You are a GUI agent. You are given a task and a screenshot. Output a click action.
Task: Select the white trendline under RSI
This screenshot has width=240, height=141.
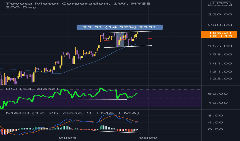(99, 99)
